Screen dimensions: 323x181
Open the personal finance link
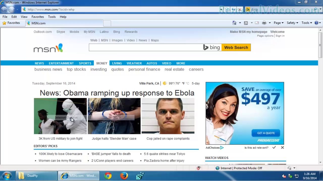[144, 69]
